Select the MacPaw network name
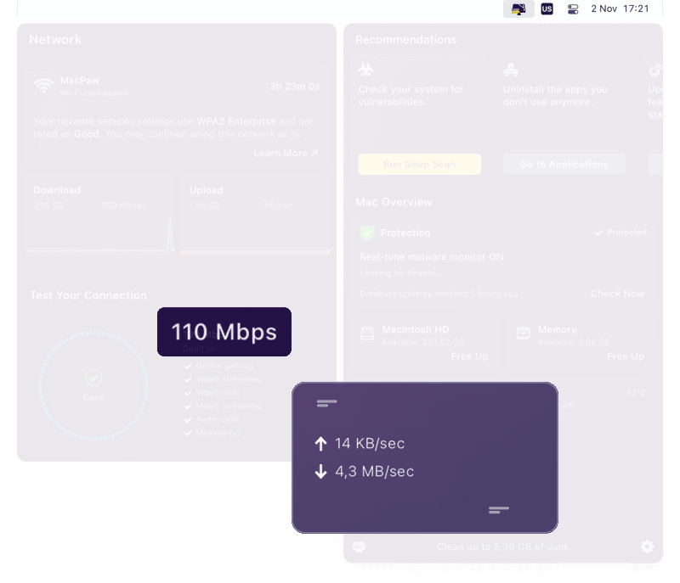This screenshot has width=680, height=583. (80, 81)
